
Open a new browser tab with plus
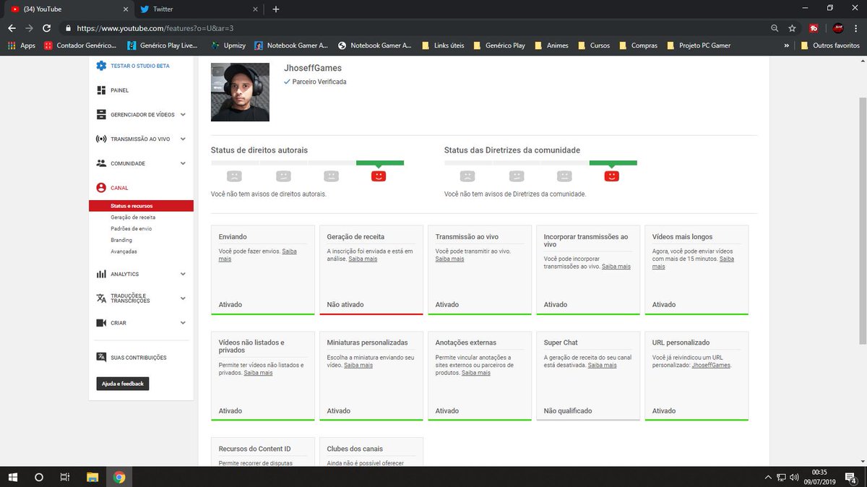[276, 9]
